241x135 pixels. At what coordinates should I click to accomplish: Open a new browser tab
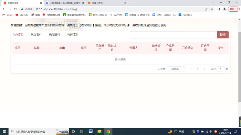tap(132, 3)
